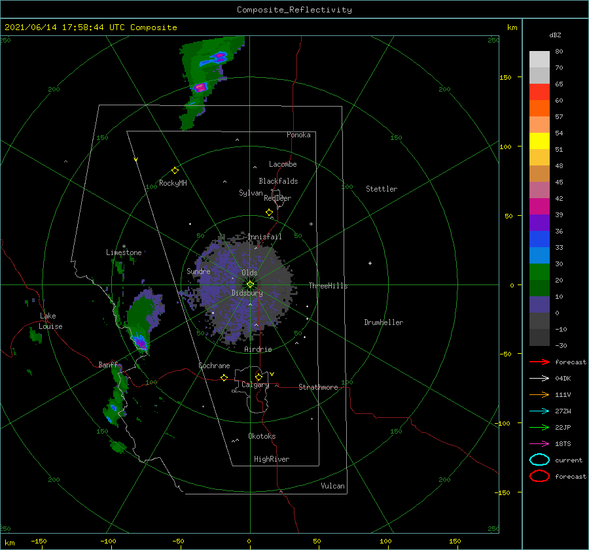
Task: Click the cyan 'current' ellipse icon
Action: click(539, 460)
